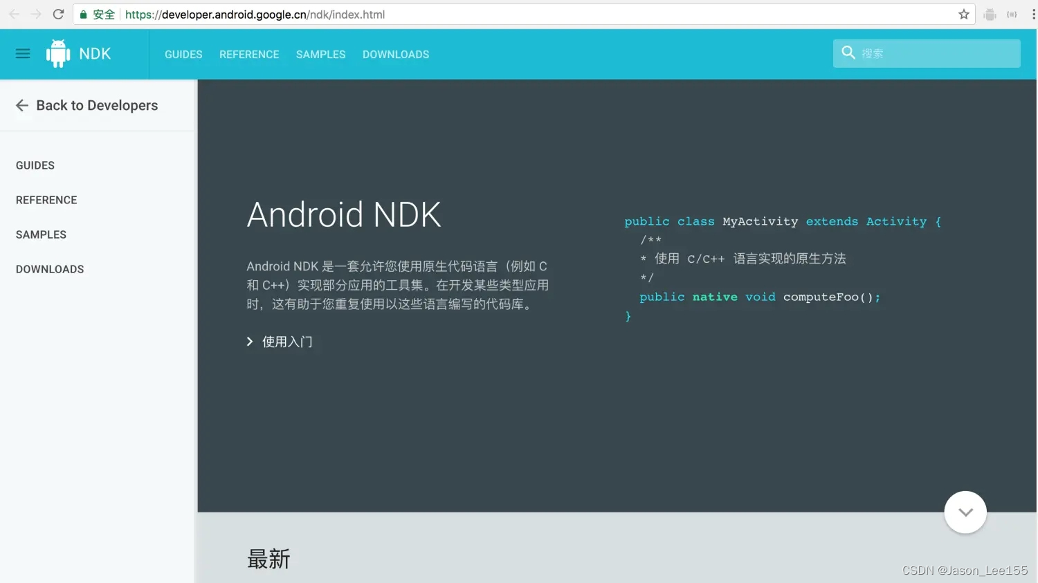Click the hamburger menu icon
Image resolution: width=1038 pixels, height=583 pixels.
tap(22, 53)
